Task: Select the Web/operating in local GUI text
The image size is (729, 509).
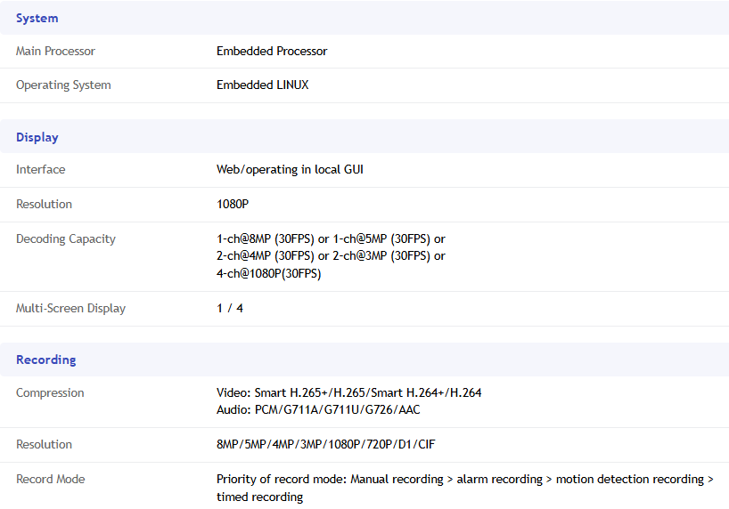Action: point(290,170)
